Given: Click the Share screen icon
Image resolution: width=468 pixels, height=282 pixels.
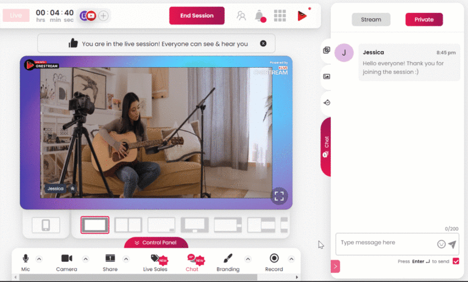Looking at the screenshot, I should click(110, 258).
